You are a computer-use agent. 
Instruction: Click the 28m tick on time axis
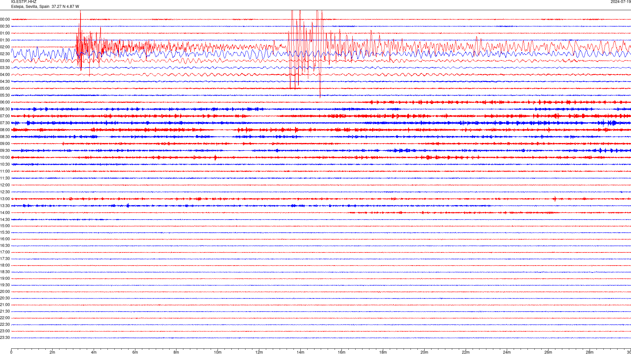click(x=590, y=352)
